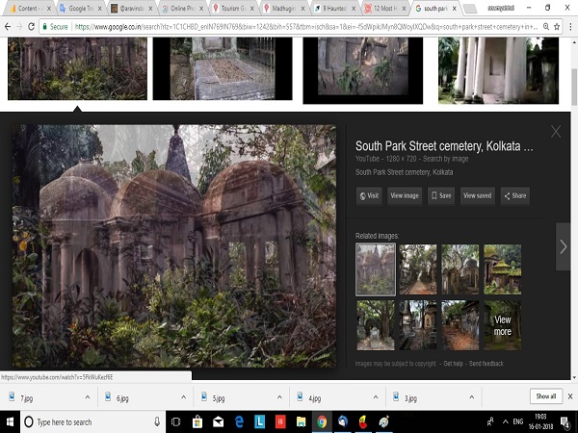Open Task View from taskbar

176,422
